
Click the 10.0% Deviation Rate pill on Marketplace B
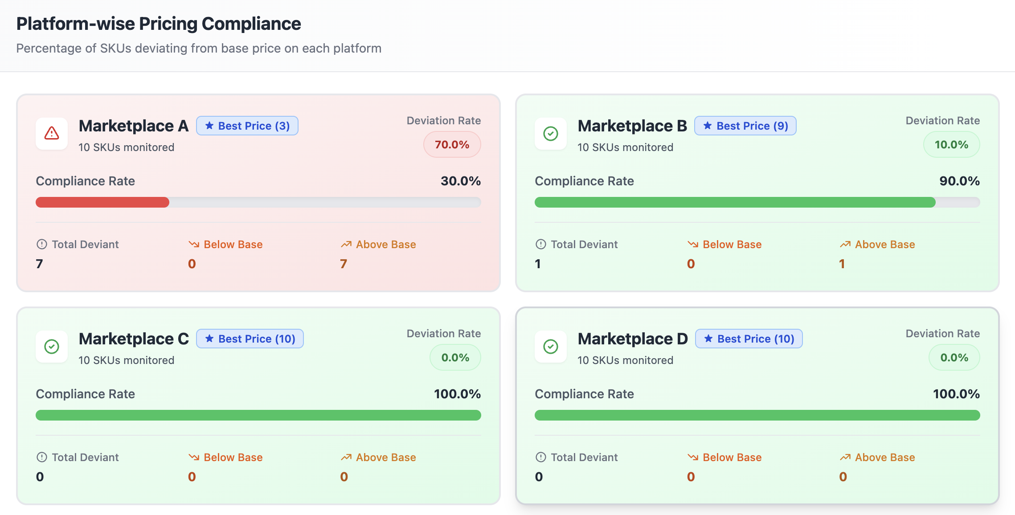pyautogui.click(x=952, y=144)
